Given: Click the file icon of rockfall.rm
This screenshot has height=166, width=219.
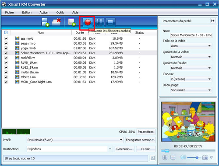Looking at the screenshot, I should (17, 58).
